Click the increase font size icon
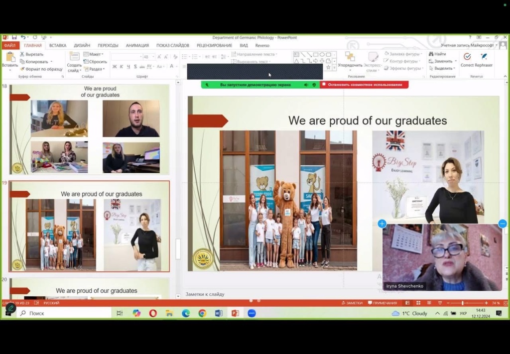Image resolution: width=510 pixels, height=354 pixels. point(159,57)
